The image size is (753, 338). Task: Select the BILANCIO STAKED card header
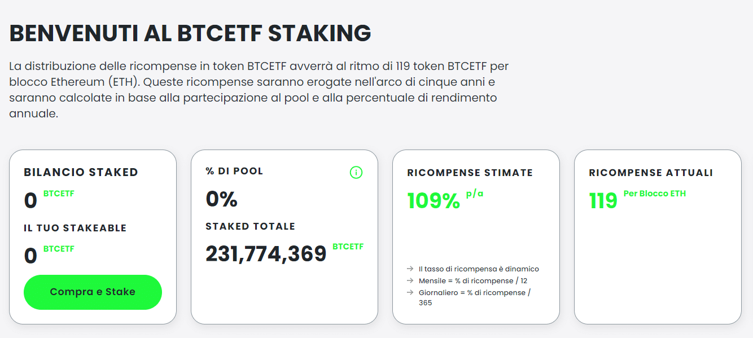[81, 173]
